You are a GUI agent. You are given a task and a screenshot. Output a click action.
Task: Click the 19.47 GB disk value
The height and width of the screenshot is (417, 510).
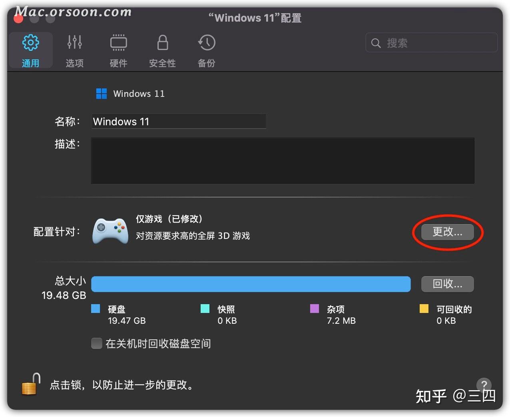127,321
